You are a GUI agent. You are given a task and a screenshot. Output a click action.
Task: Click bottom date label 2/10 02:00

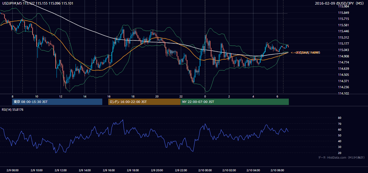click(229, 170)
